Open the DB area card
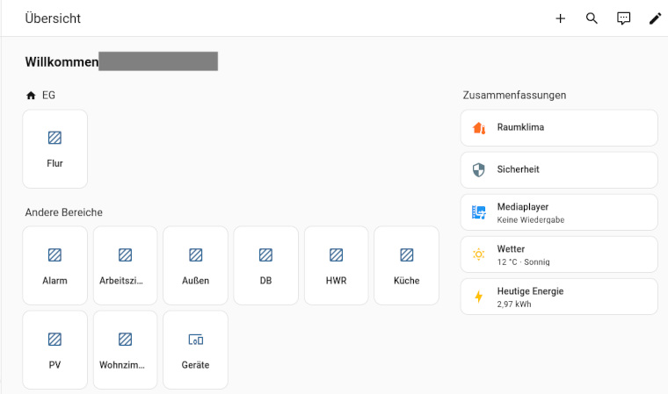668x394 pixels. (265, 266)
